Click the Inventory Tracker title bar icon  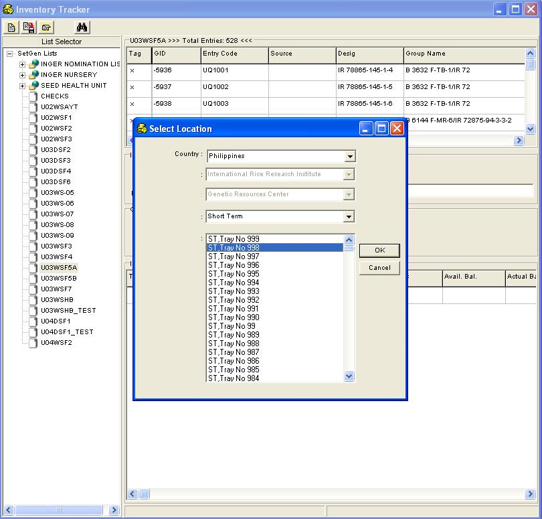tap(8, 9)
